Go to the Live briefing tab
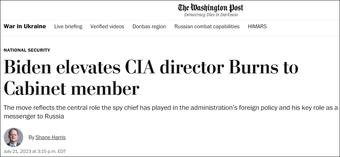The height and width of the screenshot is (157, 340). point(68,27)
